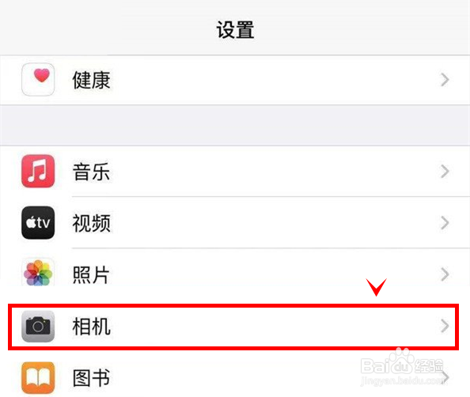Viewport: 470px width, 397px height.
Task: Open the 健康 settings entry
Action: click(x=92, y=80)
